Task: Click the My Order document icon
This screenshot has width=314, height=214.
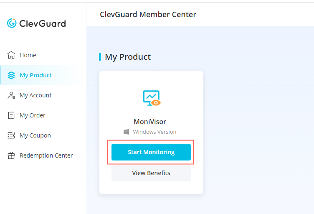Action: pos(11,115)
